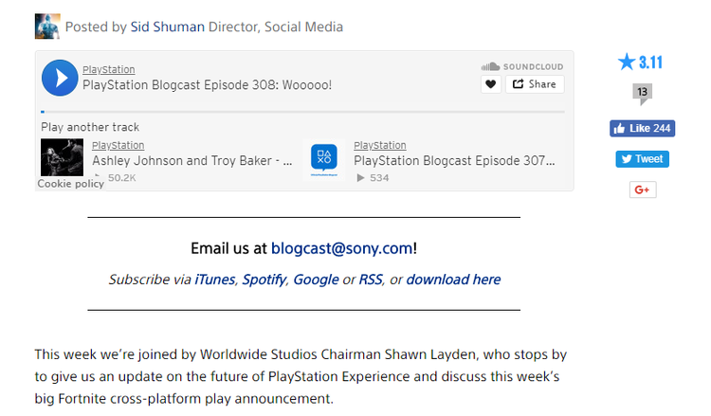
Task: Subscribe via iTunes link
Action: [x=214, y=280]
